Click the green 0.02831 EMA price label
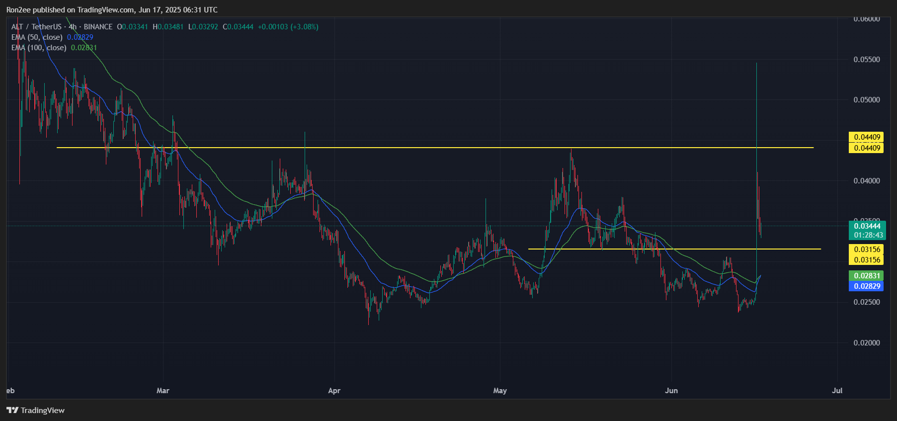The image size is (897, 421). 867,276
